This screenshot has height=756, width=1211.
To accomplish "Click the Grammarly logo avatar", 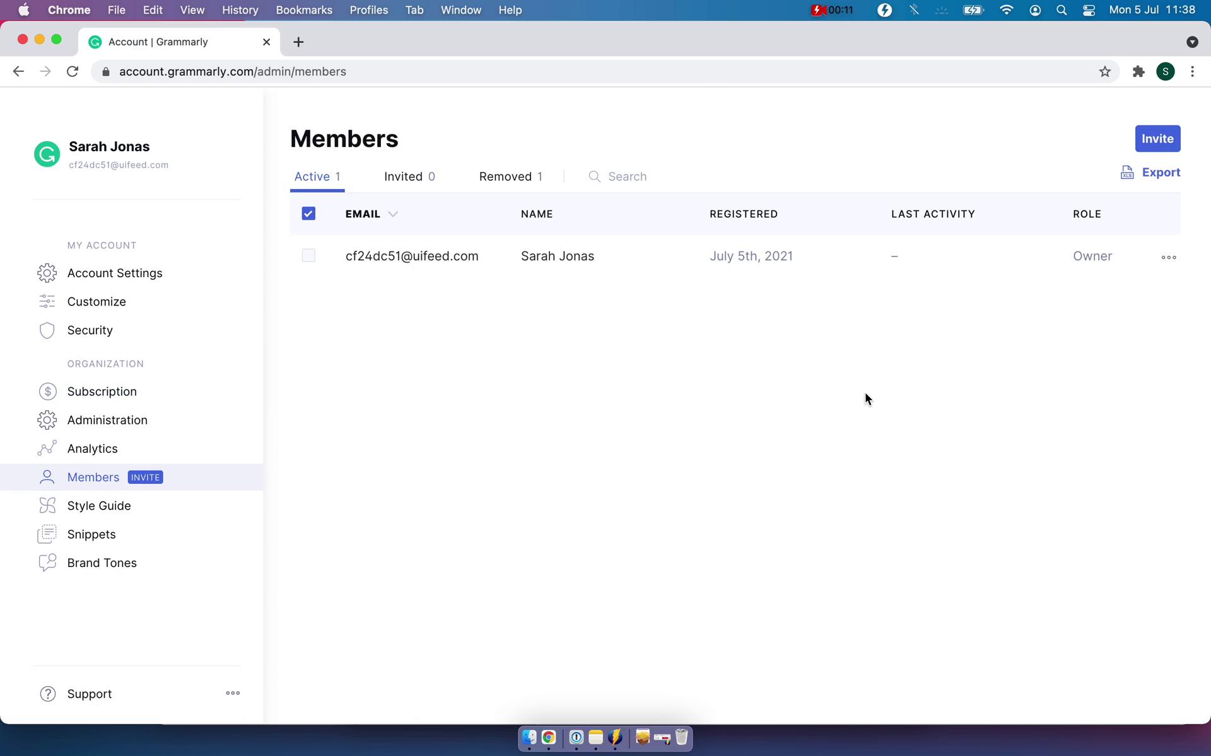I will click(47, 154).
